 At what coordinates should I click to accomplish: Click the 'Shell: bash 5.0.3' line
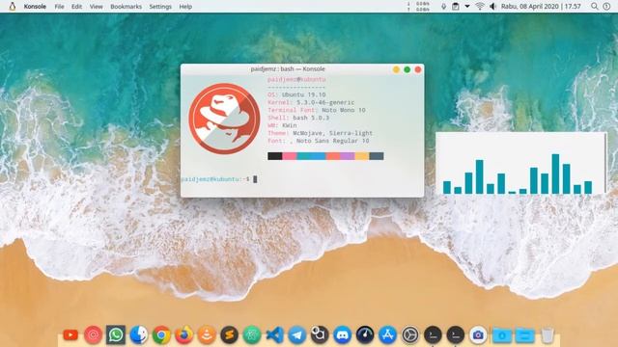298,118
